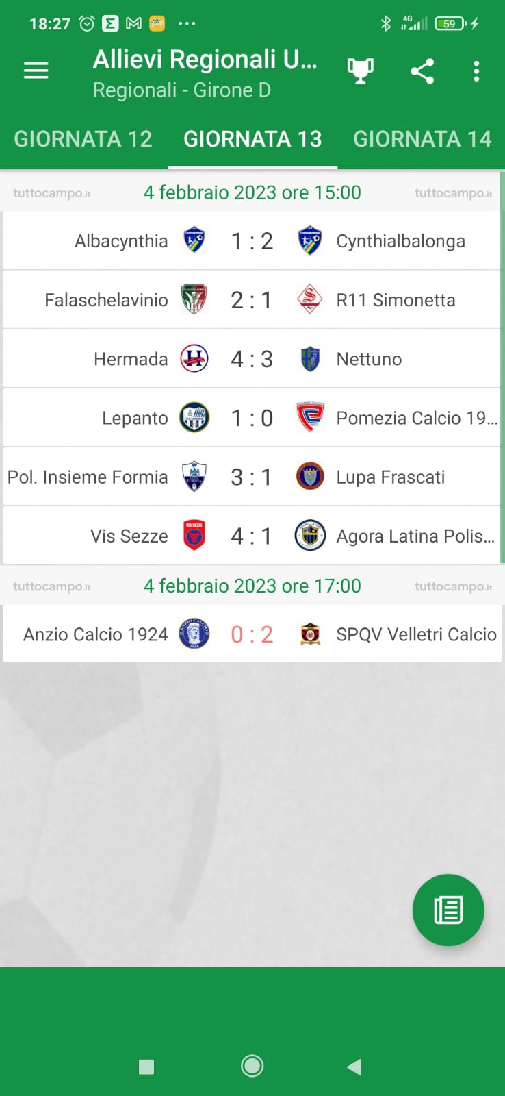Tap the green floating news button
Image resolution: width=505 pixels, height=1096 pixels.
point(448,910)
